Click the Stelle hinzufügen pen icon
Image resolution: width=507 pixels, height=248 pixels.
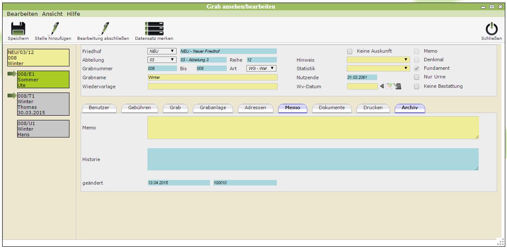coord(53,29)
